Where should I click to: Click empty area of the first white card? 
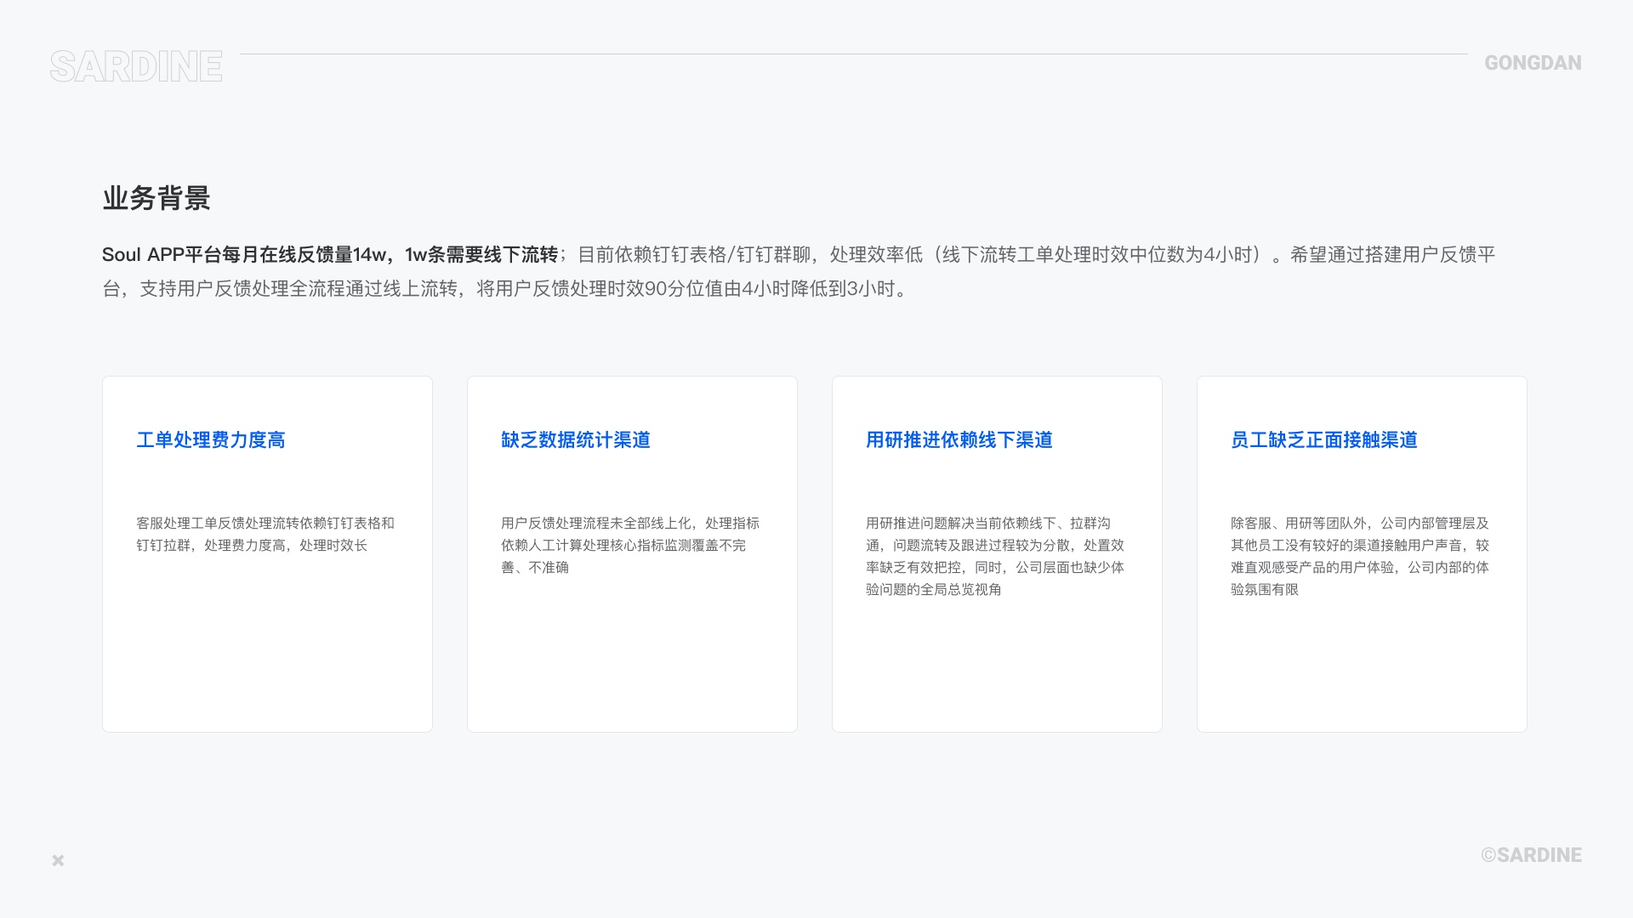click(x=267, y=654)
